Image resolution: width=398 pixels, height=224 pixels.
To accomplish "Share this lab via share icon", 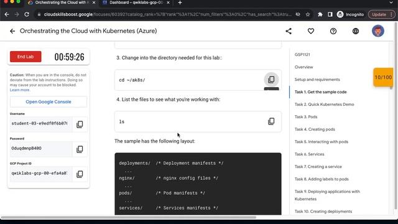I will coord(289,31).
